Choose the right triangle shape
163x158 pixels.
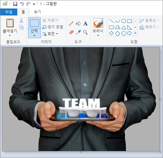130,27
